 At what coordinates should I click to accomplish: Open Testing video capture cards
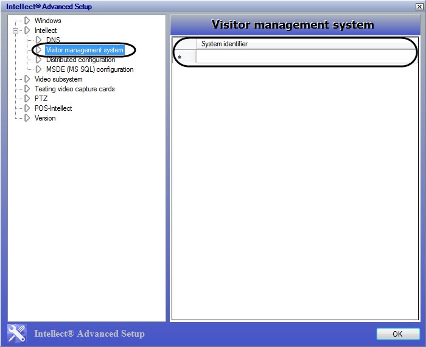(74, 89)
